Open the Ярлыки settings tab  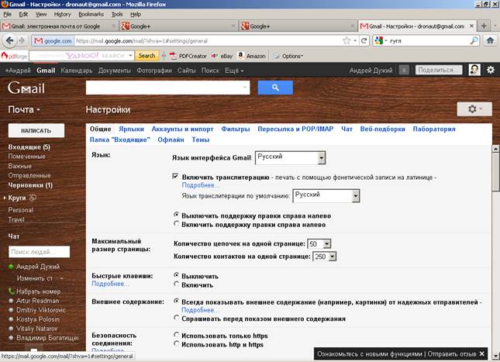pos(131,129)
